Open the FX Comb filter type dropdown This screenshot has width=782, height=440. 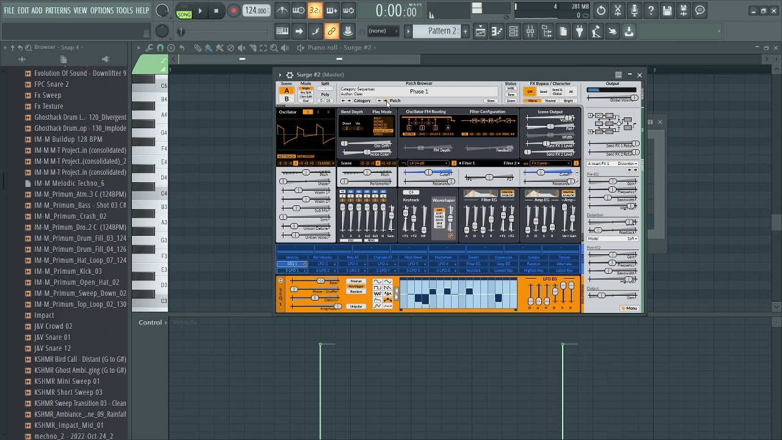pyautogui.click(x=550, y=163)
